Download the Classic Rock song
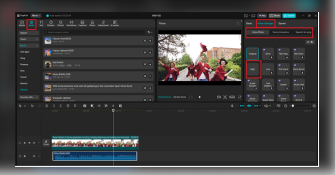 150,40
